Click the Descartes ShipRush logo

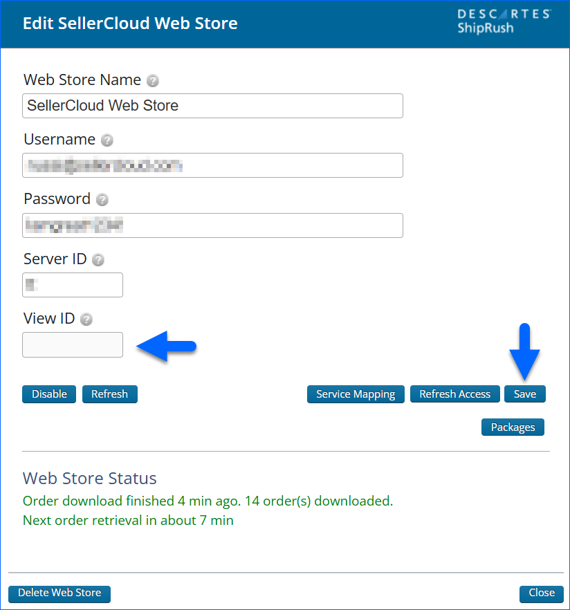tap(504, 21)
